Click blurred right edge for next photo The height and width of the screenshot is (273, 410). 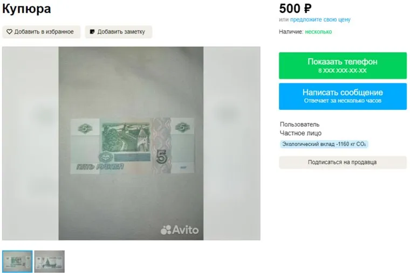[x=232, y=143]
